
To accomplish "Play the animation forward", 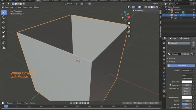I will click(82, 103).
